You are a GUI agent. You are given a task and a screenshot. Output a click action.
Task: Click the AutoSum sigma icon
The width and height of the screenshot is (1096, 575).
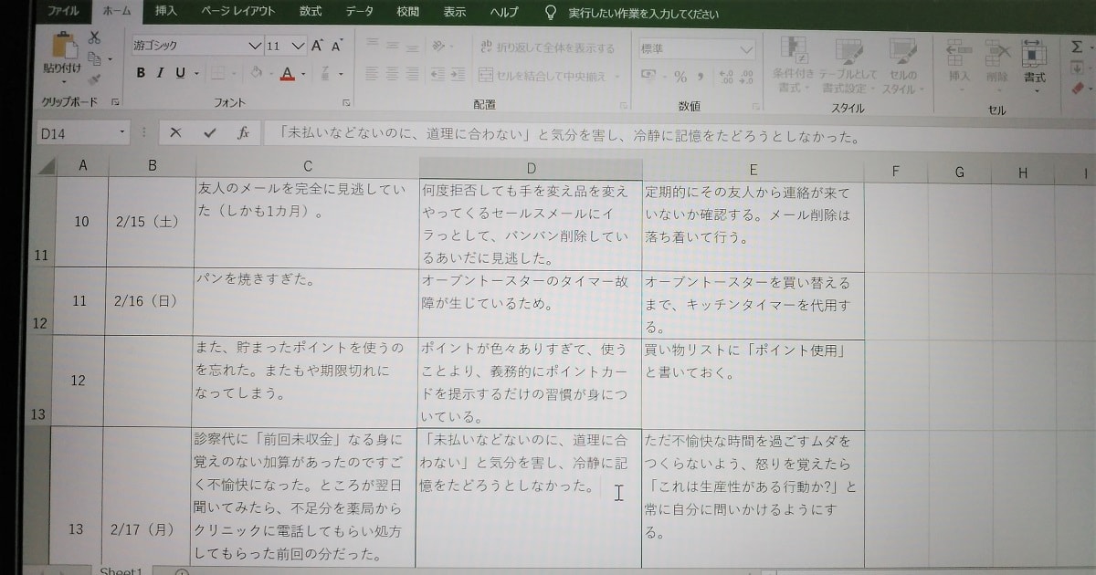click(1076, 47)
